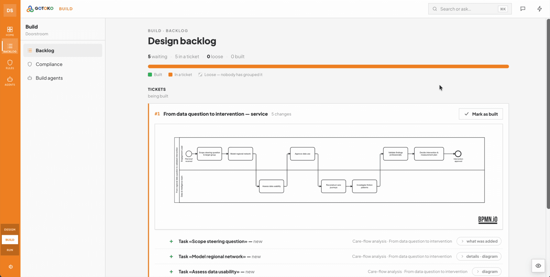The width and height of the screenshot is (550, 277).
Task: Select Backlog icon in orange sidebar
Action: pyautogui.click(x=10, y=48)
